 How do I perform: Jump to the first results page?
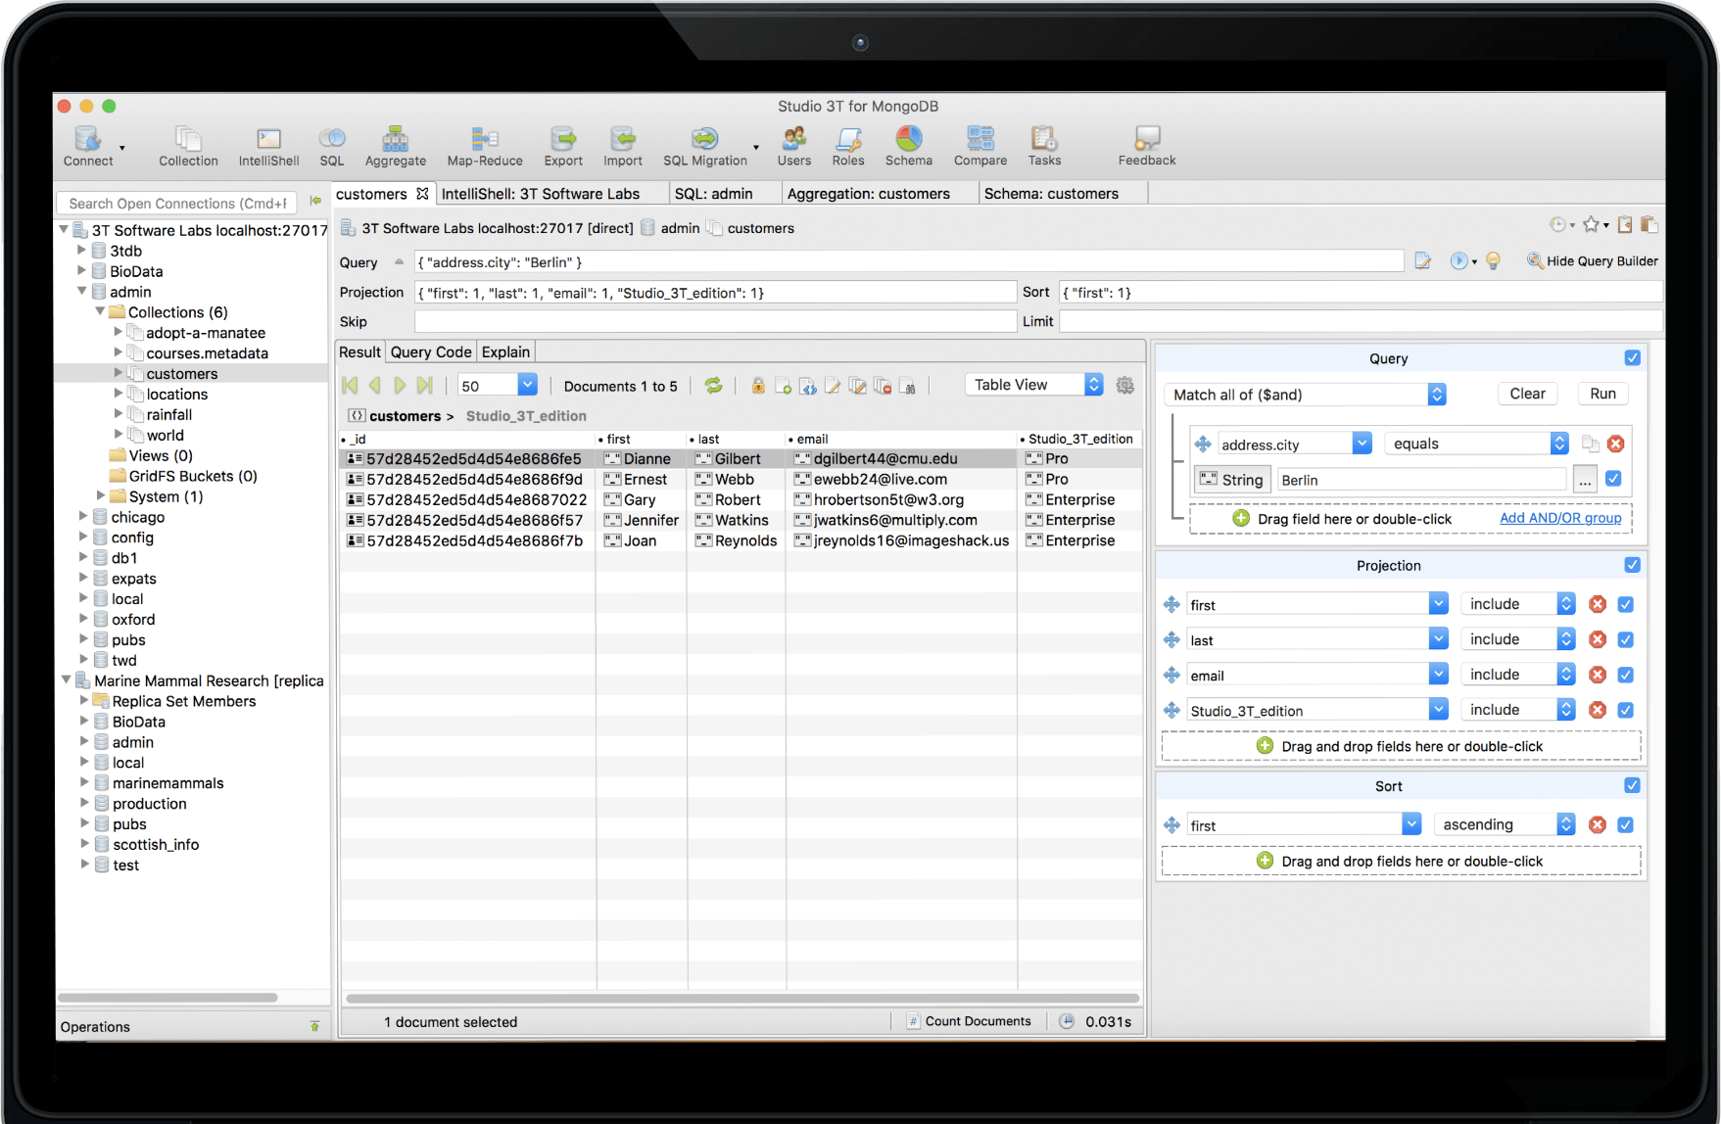coord(350,386)
